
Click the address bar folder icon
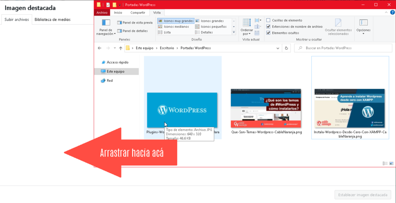pos(128,48)
